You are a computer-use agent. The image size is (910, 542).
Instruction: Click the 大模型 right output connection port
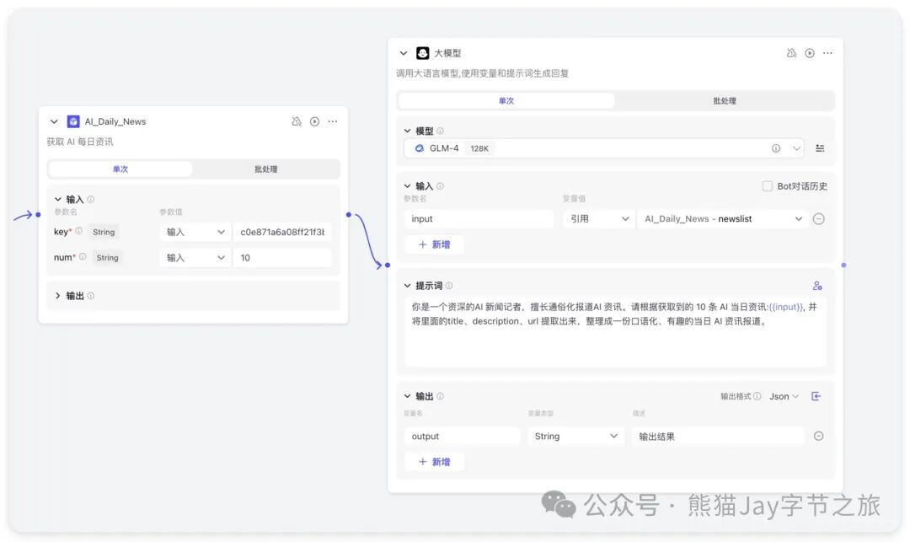tap(843, 266)
